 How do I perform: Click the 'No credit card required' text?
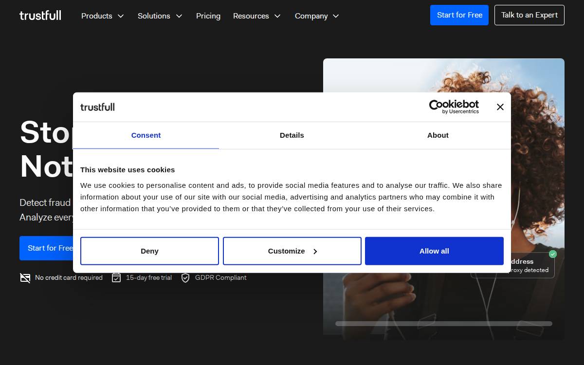(x=69, y=277)
